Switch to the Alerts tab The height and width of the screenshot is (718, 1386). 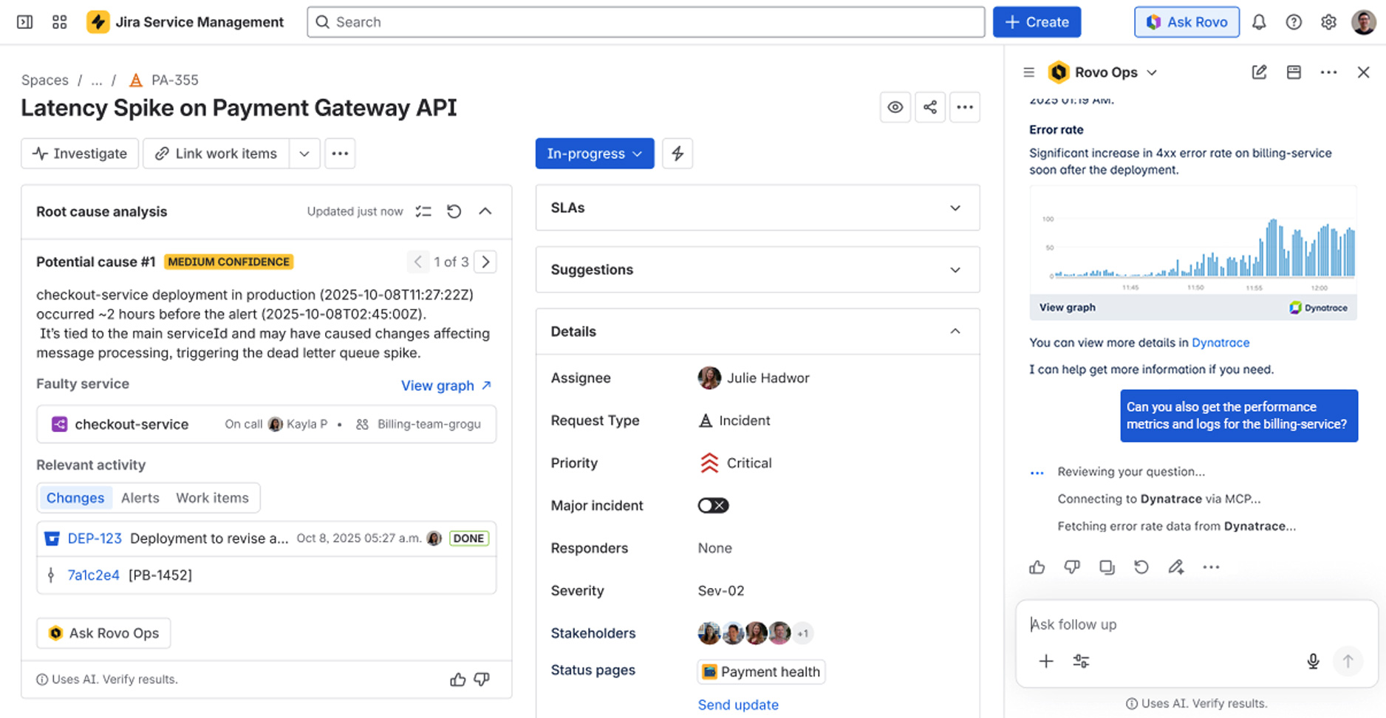coord(140,498)
